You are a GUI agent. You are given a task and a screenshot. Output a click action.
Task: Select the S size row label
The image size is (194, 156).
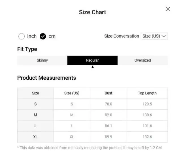coord(35,104)
